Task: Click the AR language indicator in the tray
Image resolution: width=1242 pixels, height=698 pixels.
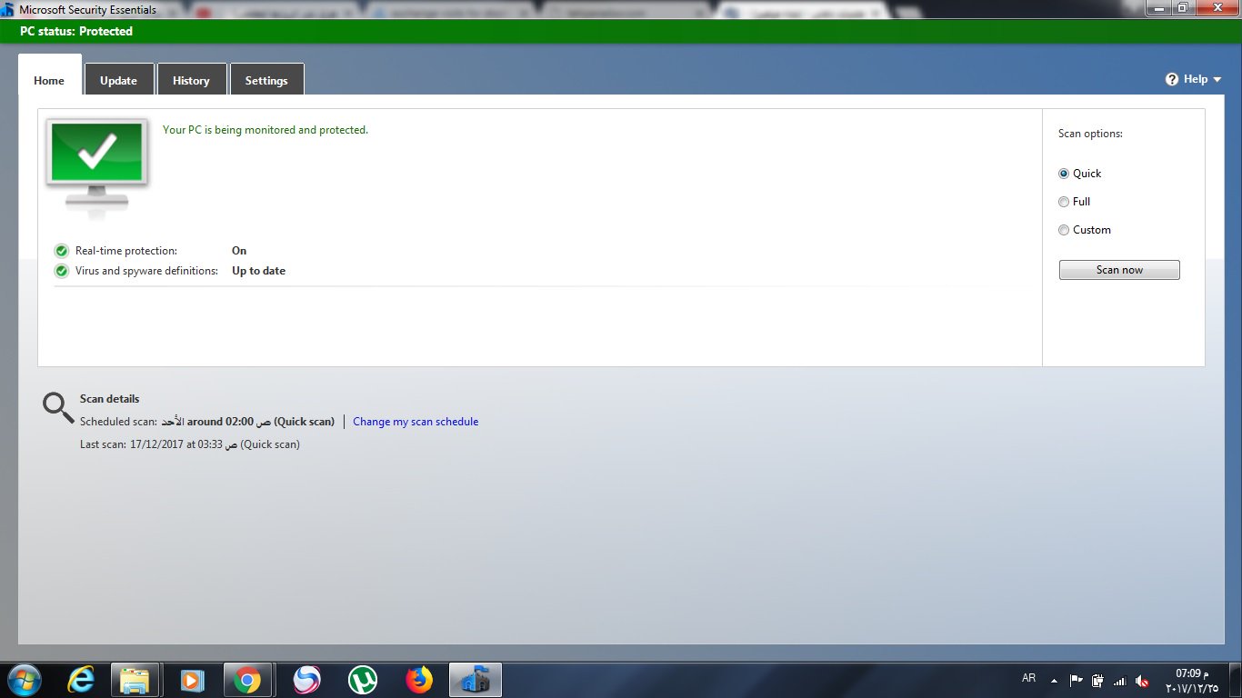Action: pos(1029,678)
